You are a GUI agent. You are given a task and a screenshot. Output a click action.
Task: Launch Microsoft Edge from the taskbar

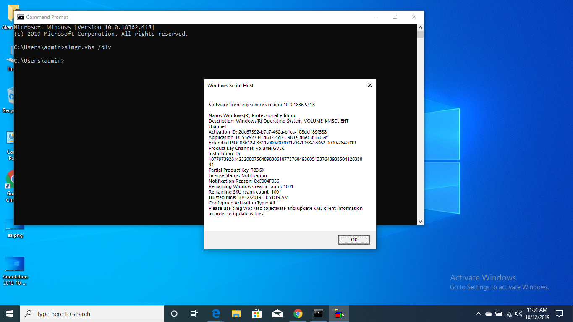[x=216, y=314]
